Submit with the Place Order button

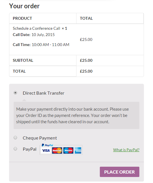pyautogui.click(x=119, y=172)
